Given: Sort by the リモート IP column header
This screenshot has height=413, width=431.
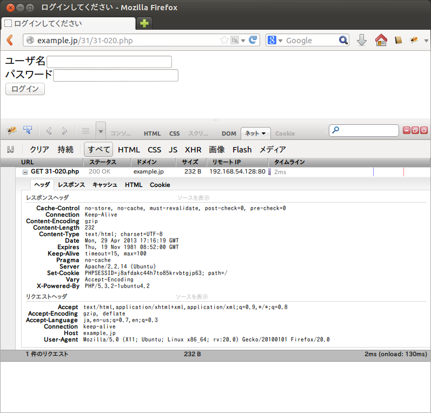Looking at the screenshot, I should 237,162.
